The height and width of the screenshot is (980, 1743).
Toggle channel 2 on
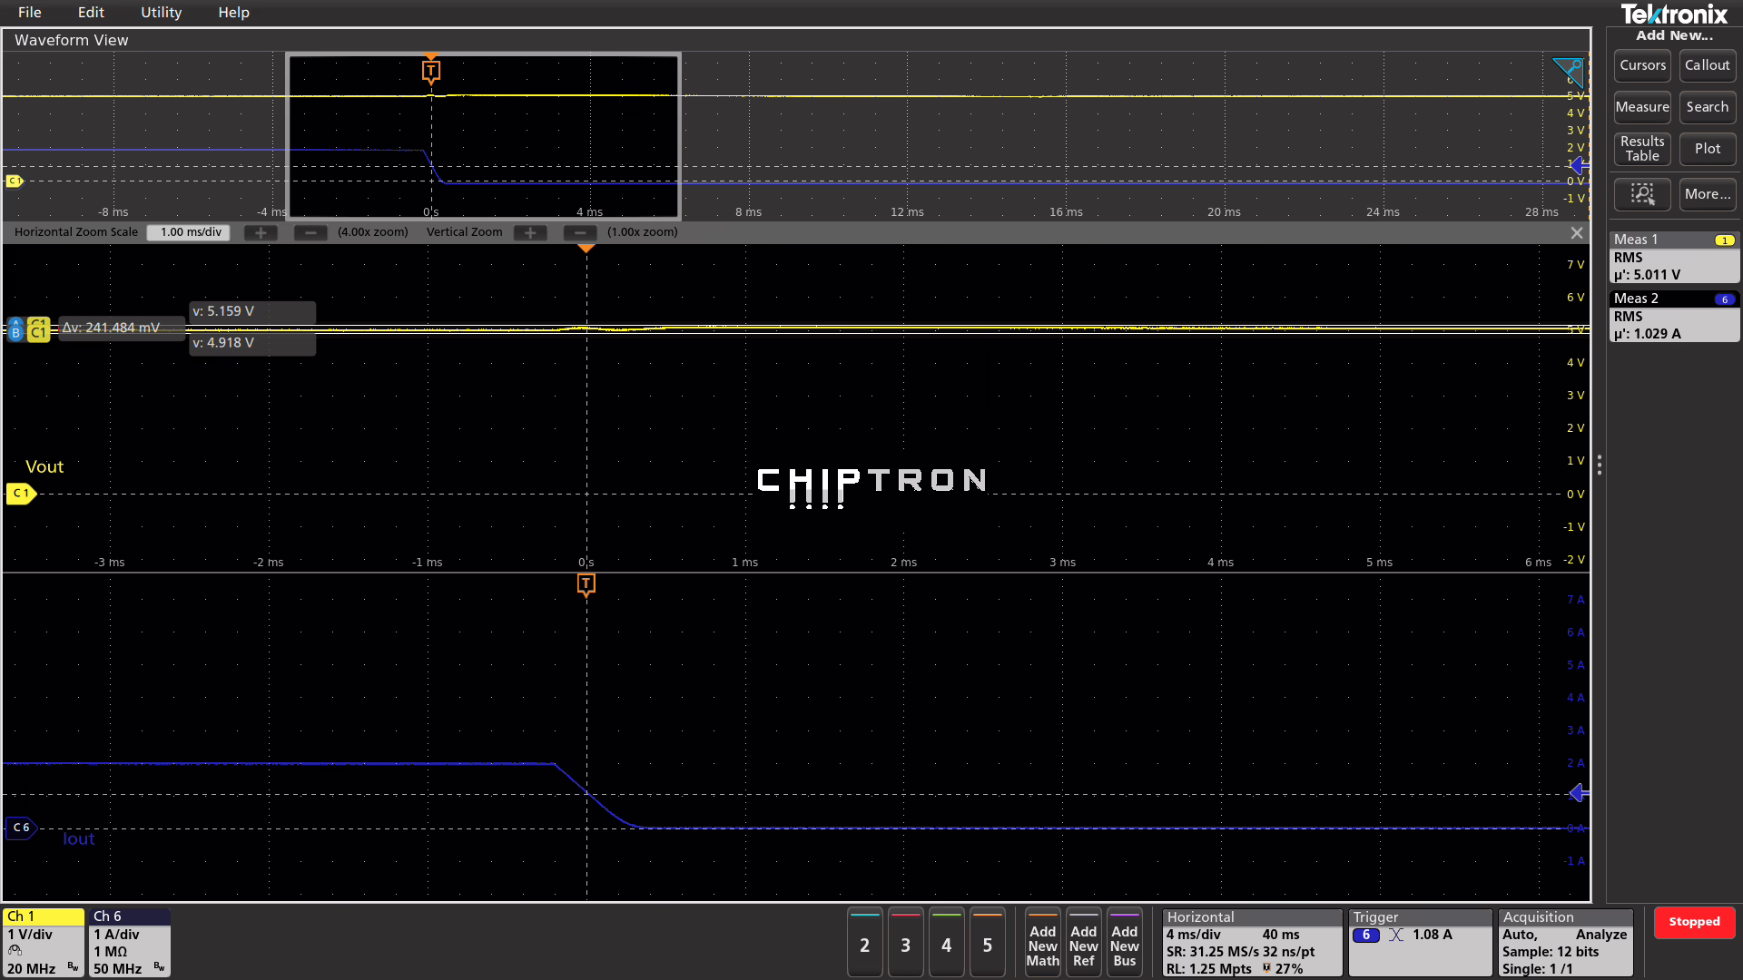pyautogui.click(x=864, y=945)
